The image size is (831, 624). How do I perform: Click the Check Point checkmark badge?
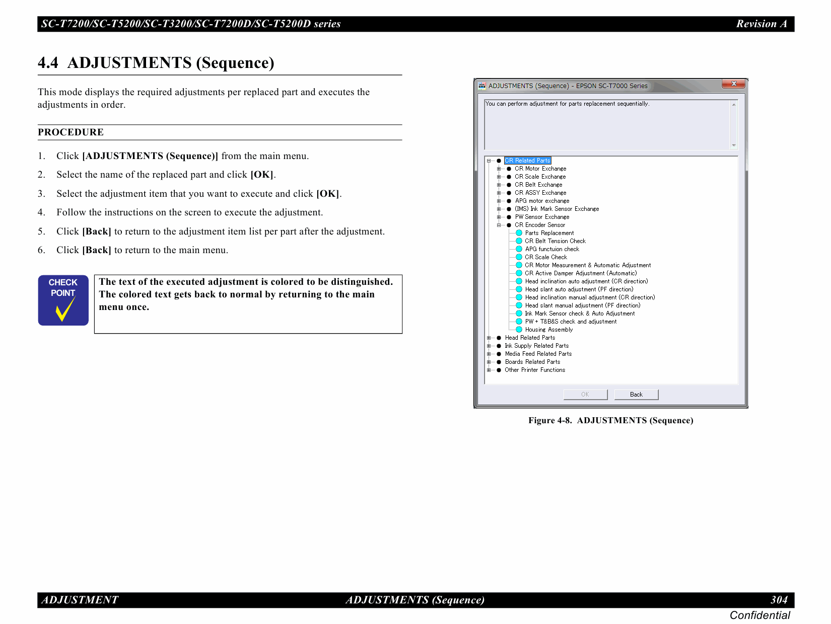pyautogui.click(x=63, y=300)
